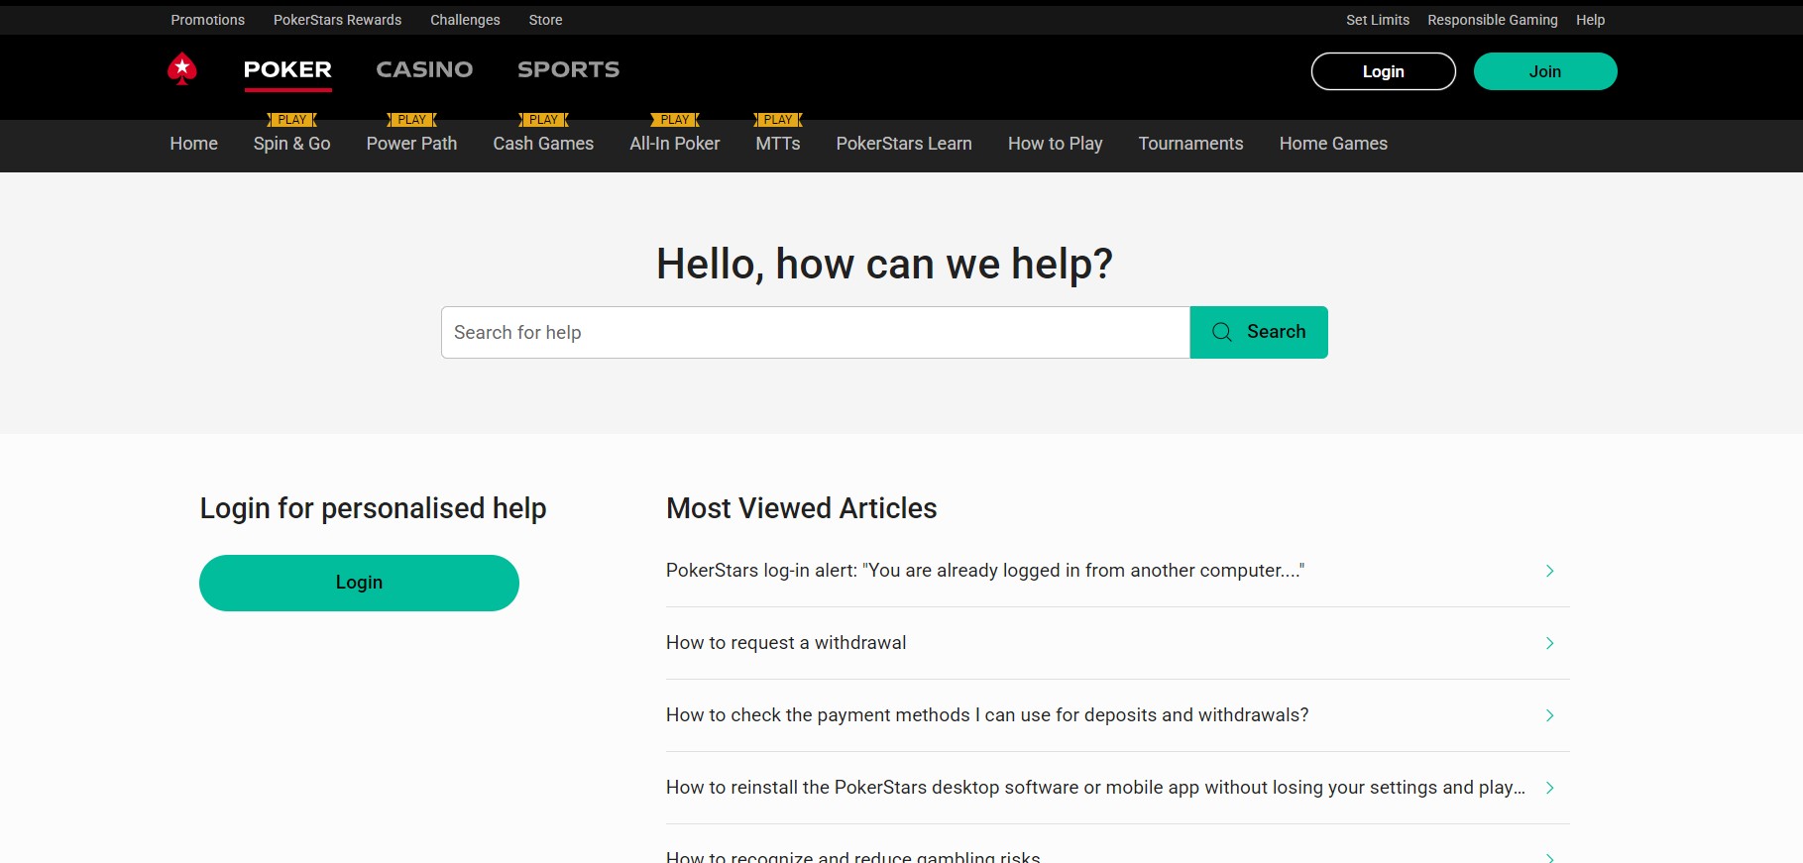Open the Set Limits link
Screen dimensions: 1803x863
click(1377, 20)
